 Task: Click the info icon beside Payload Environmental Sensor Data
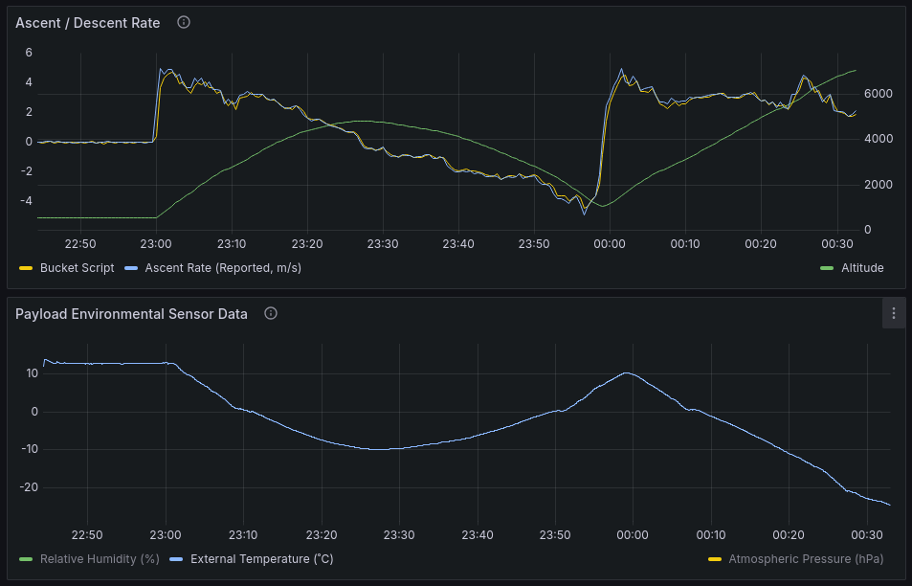[271, 313]
